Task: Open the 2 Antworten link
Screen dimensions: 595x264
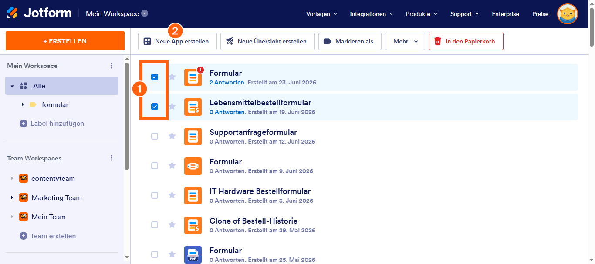Action: pos(227,82)
